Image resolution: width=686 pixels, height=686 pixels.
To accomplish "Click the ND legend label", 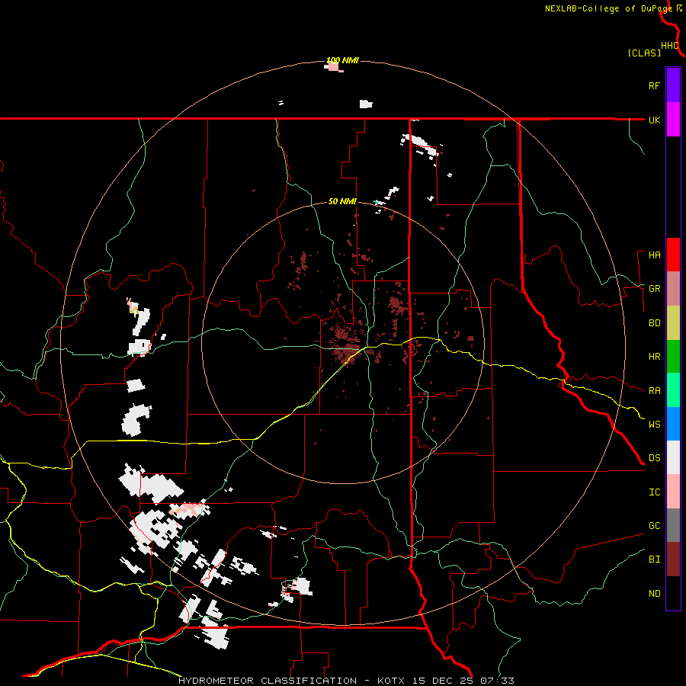I will pos(655,594).
